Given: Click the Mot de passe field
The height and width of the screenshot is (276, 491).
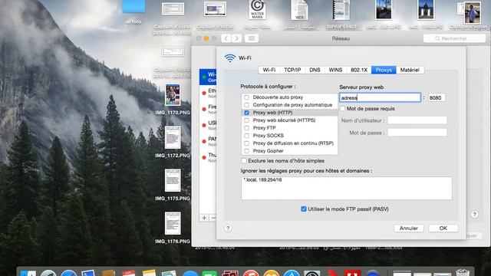Looking at the screenshot, I should click(x=417, y=133).
